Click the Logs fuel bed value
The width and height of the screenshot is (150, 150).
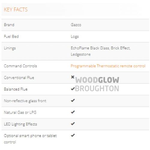(x=75, y=37)
